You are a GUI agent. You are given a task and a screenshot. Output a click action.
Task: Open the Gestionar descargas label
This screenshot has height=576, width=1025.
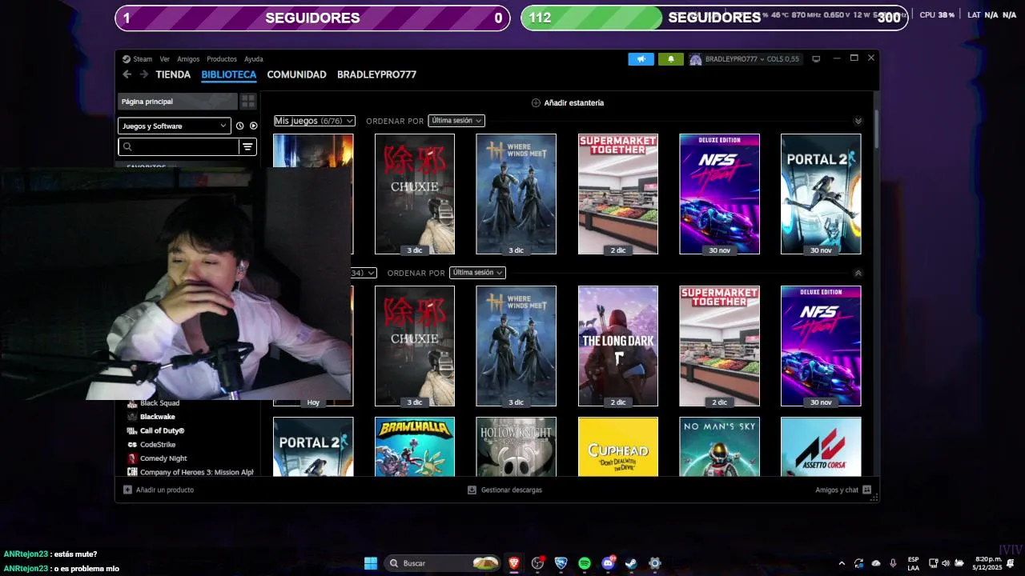512,490
